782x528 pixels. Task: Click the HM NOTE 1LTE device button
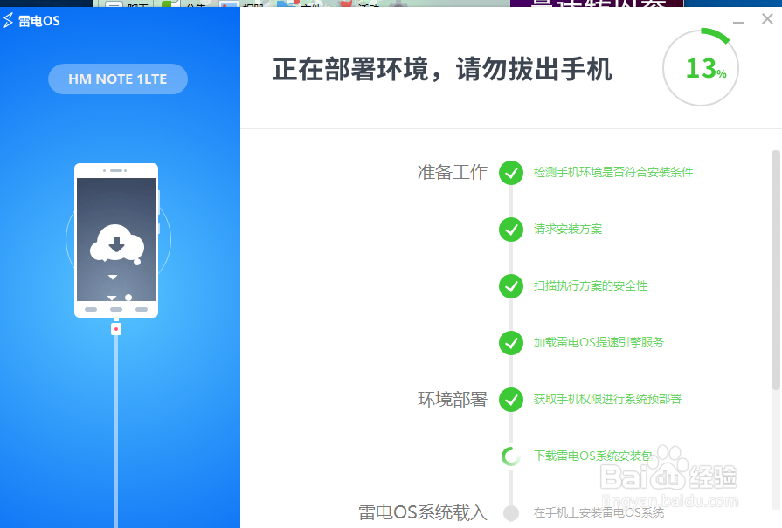(x=118, y=79)
